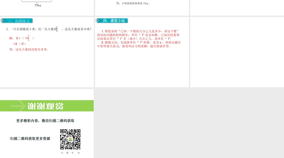The image size is (284, 158).
Task: Select the 三、巩固练习 section heading
Action: [x=19, y=21]
